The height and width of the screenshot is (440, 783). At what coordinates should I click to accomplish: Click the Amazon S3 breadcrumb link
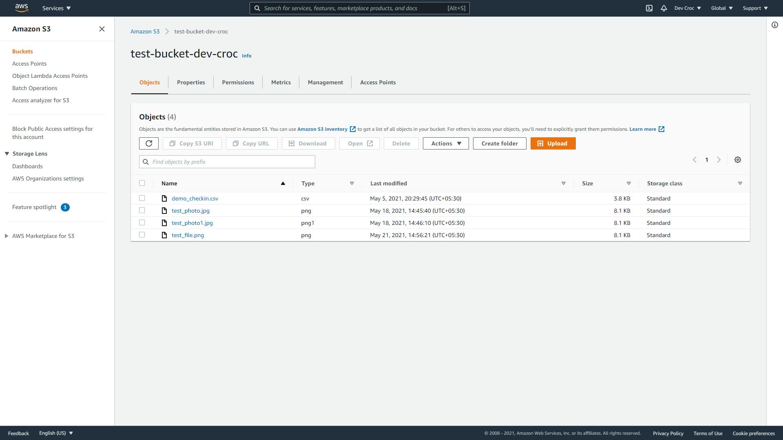[x=145, y=31]
